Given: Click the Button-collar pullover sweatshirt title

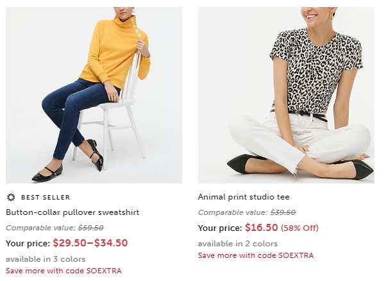Looking at the screenshot, I should 72,212.
